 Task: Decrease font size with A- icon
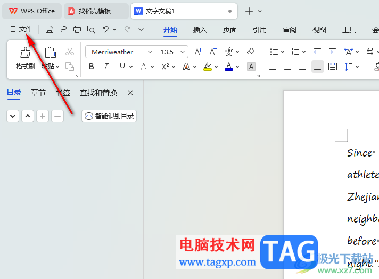[x=213, y=52]
